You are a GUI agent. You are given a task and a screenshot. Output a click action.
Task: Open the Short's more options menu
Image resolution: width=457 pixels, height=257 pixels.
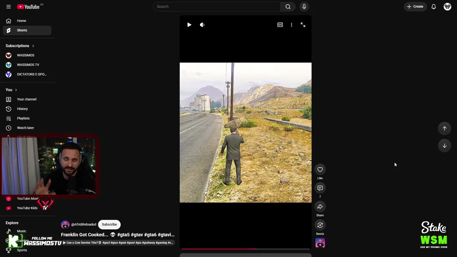point(291,25)
